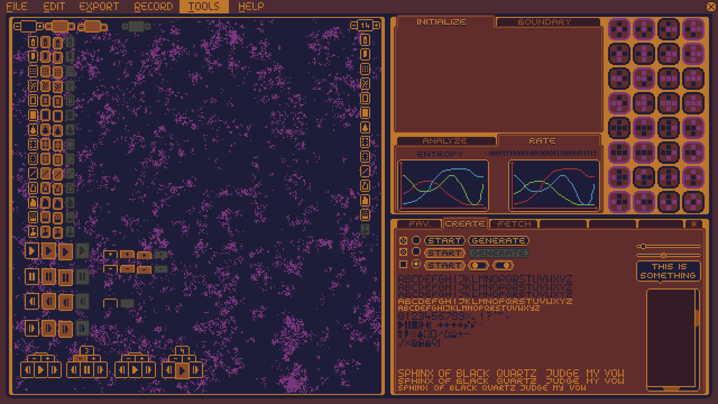Select the dotted grid icon under the 14 counter
Screen dimensions: 718x404
click(365, 69)
